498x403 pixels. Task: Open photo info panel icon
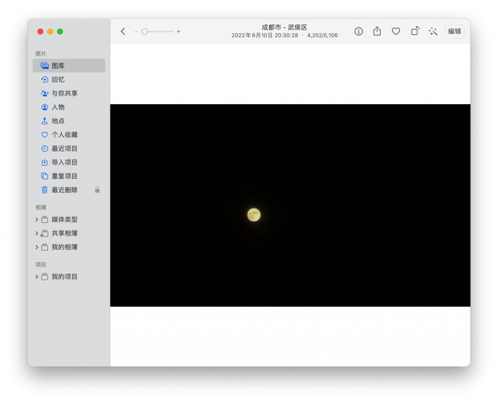pos(358,31)
